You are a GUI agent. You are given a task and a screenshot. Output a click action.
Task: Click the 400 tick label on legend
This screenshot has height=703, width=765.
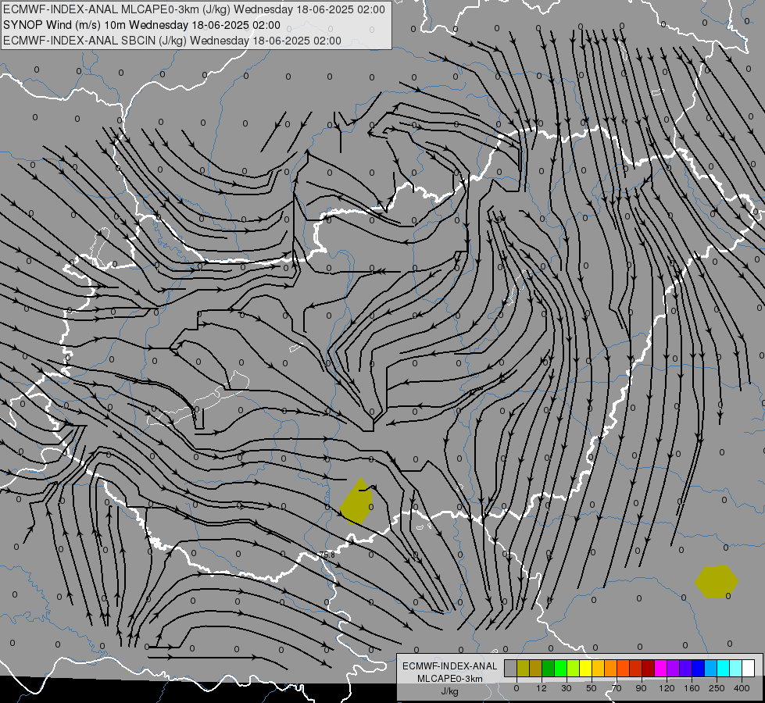[742, 688]
